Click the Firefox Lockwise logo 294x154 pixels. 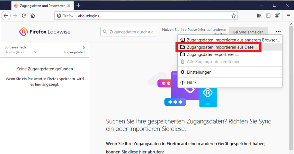coord(45,32)
